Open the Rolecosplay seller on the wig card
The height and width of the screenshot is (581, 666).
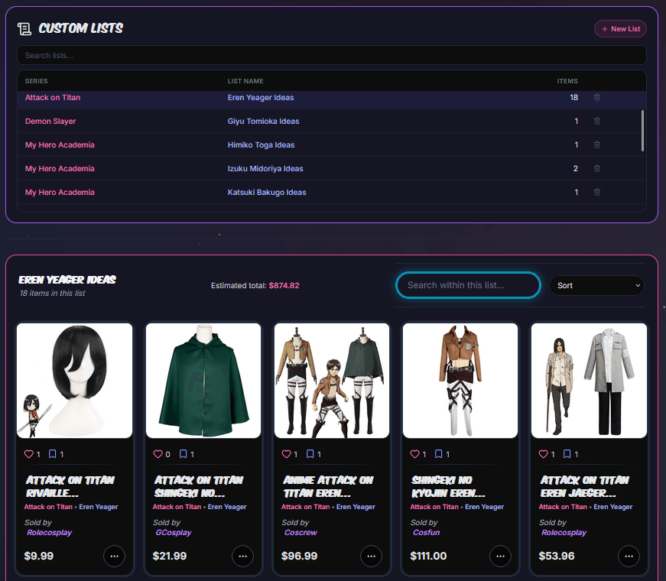[x=49, y=533]
